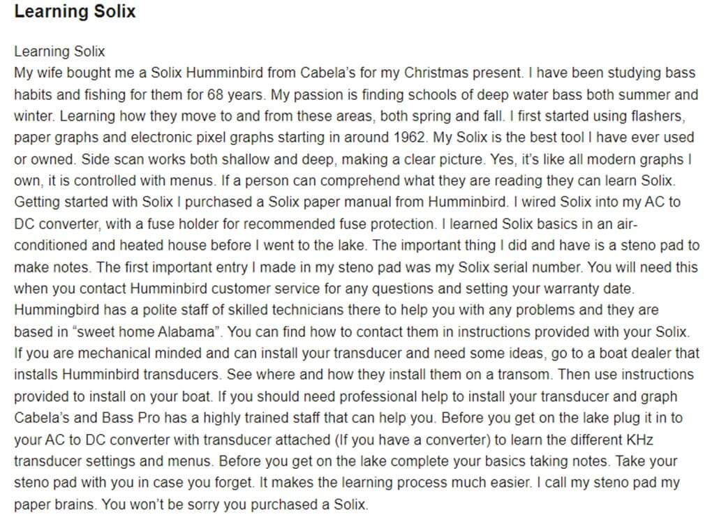
Task: Click the "Learning Solix" subtitle line
Action: point(59,52)
